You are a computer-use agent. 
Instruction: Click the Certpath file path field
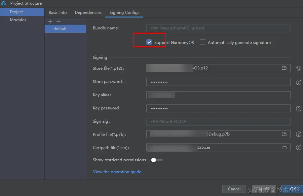[218, 147]
